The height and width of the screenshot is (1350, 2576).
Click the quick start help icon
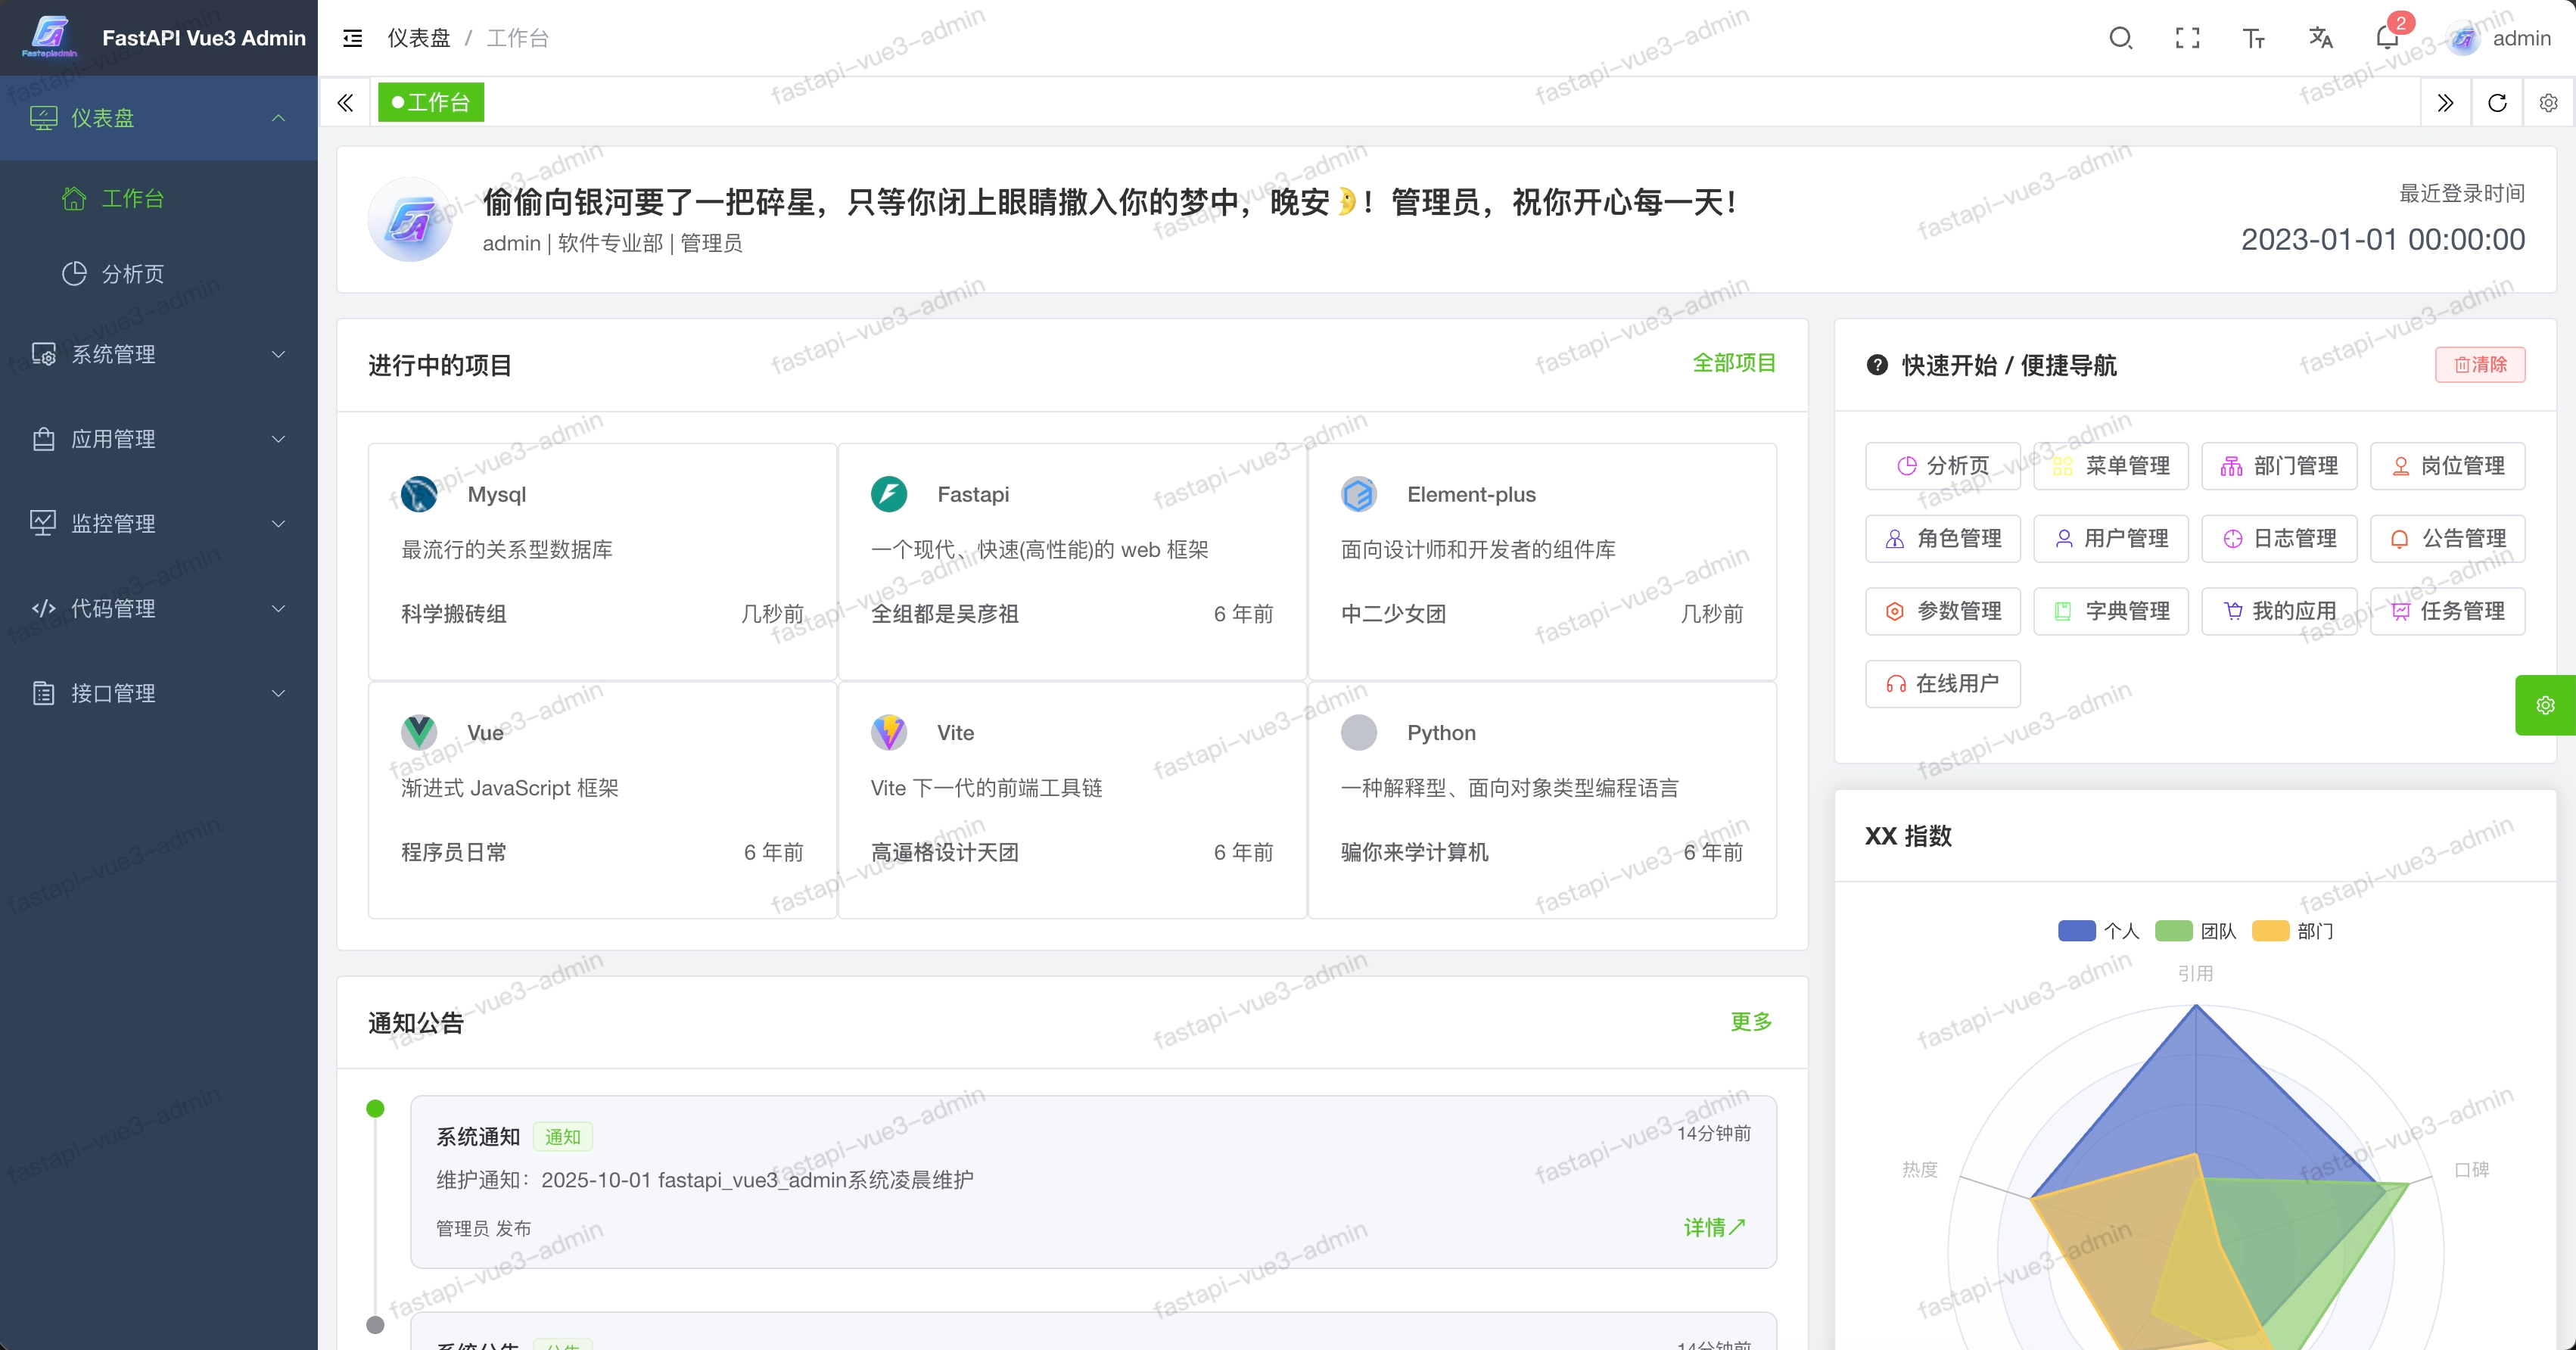pos(1877,365)
